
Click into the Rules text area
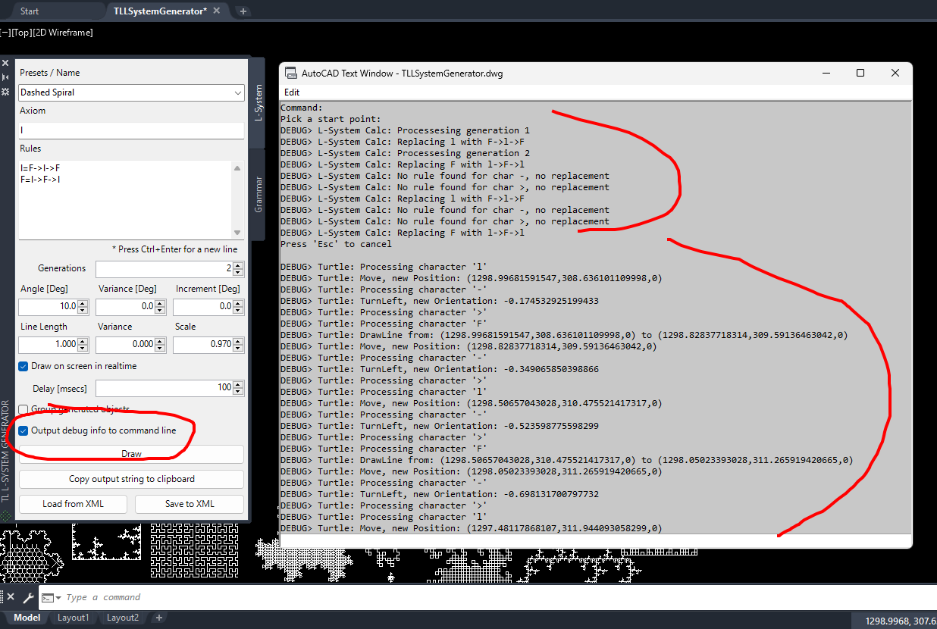point(125,199)
